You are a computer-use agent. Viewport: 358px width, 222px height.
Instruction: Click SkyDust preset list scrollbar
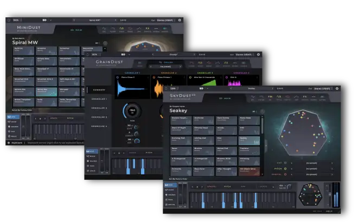pyautogui.click(x=263, y=126)
